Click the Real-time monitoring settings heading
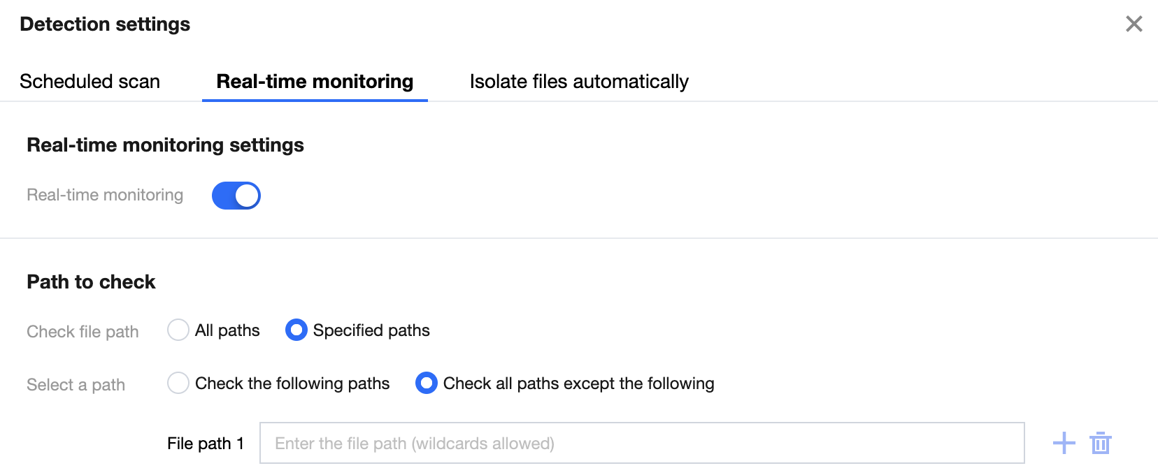1158x475 pixels. 165,145
